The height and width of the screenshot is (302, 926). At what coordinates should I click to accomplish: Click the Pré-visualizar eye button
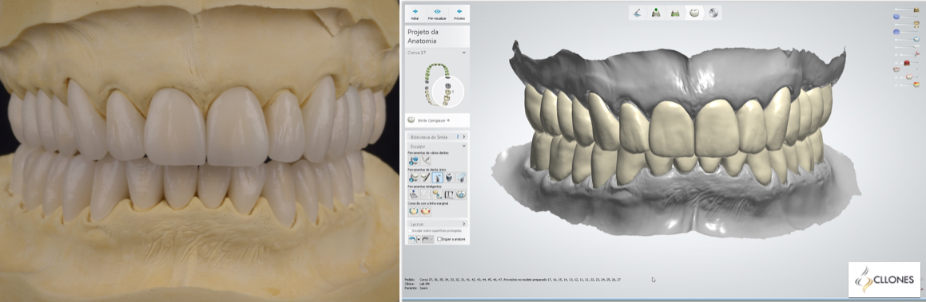coord(437,14)
